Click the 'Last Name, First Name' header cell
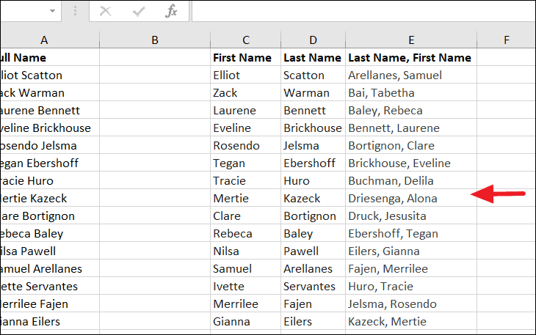 pos(410,57)
